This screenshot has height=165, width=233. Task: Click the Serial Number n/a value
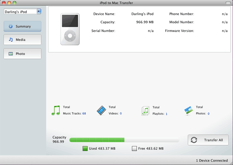click(151, 31)
